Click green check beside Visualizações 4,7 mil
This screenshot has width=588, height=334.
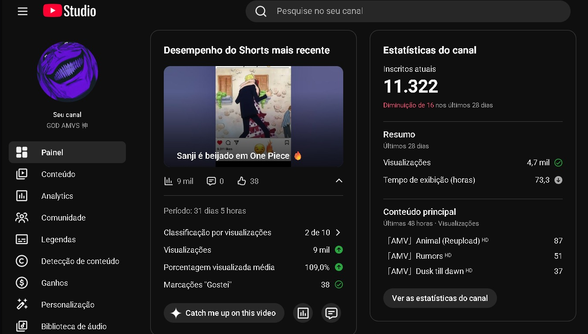558,163
